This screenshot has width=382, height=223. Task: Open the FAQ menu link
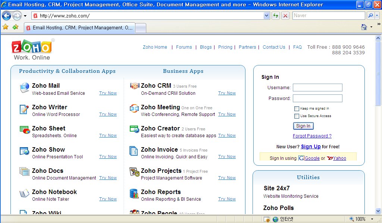297,47
